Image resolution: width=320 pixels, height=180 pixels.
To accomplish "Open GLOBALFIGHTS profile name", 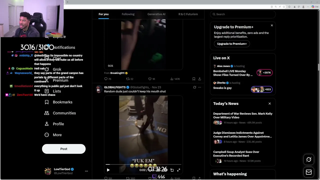I will (115, 87).
